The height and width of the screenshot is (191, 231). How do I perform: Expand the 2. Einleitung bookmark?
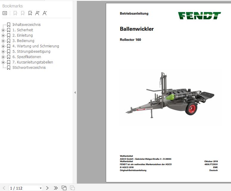pyautogui.click(x=3, y=35)
